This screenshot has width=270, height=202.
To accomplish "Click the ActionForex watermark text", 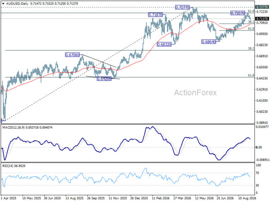I will coord(195,93).
